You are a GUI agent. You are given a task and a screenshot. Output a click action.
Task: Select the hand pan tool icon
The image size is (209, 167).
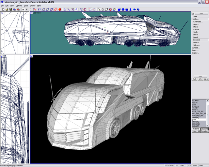click(103, 9)
